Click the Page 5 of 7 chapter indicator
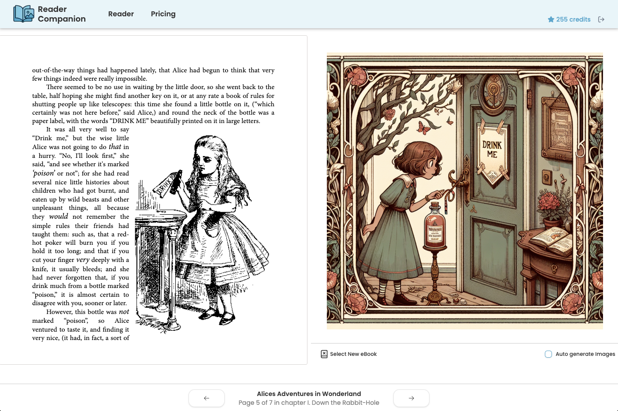The image size is (618, 411). coord(309,403)
